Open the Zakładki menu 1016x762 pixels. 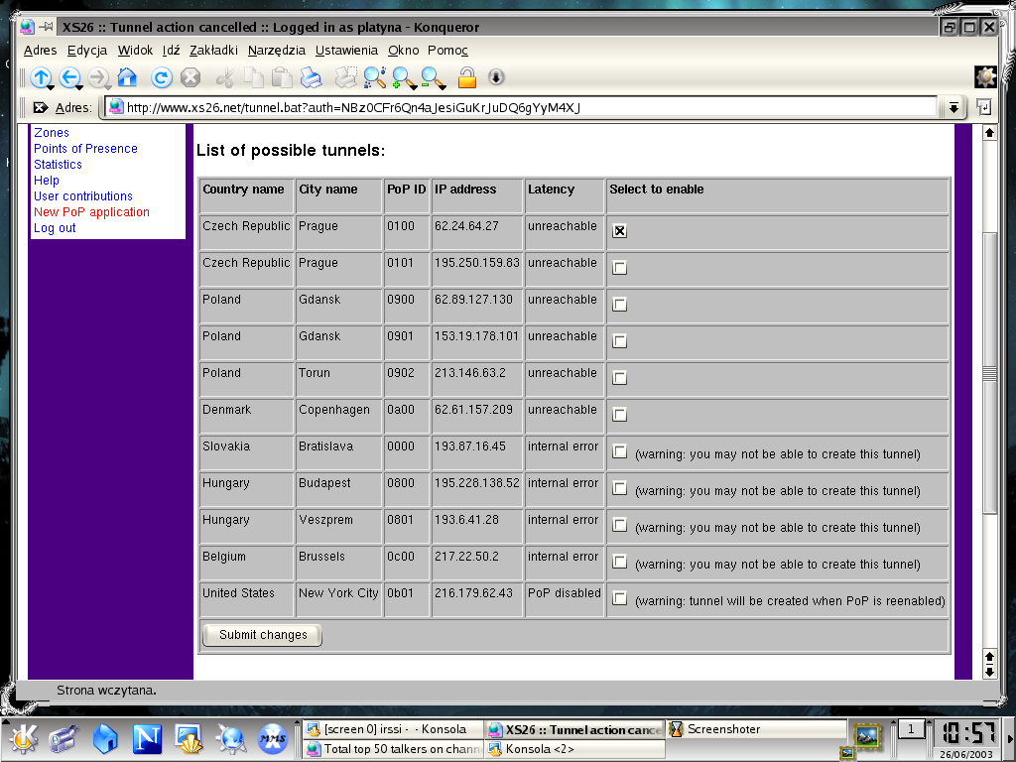tap(213, 51)
